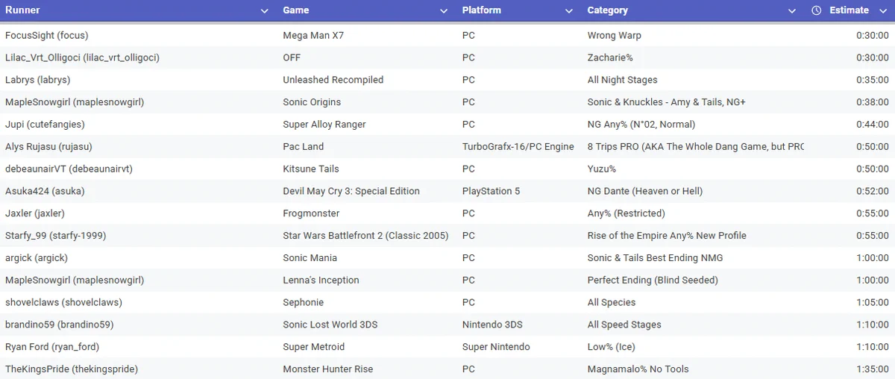Click Rise of the Empire Any% New Profile
The image size is (895, 379).
click(667, 236)
